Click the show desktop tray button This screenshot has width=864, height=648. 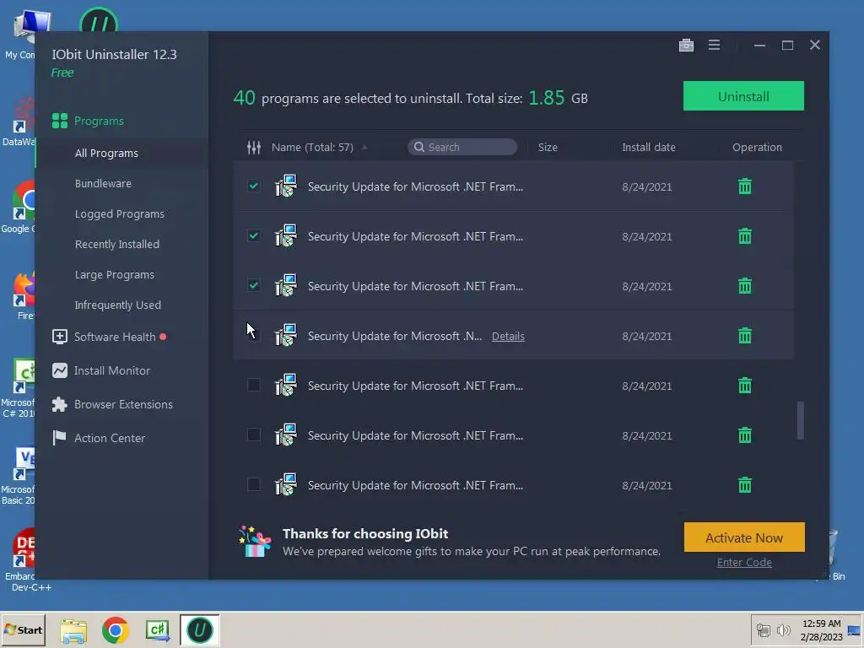[855, 629]
